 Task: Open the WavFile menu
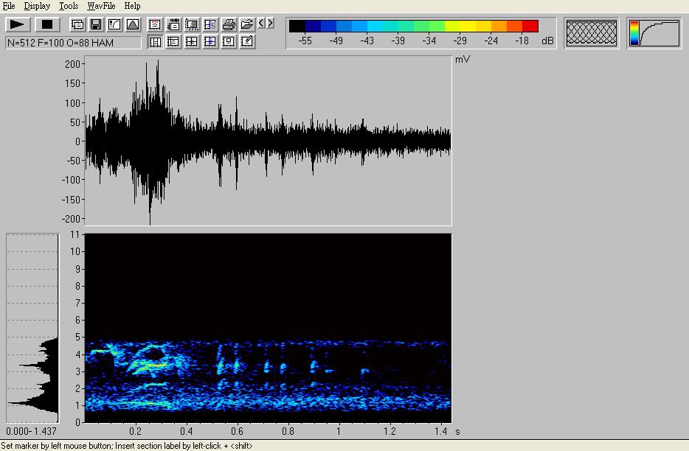pyautogui.click(x=101, y=6)
